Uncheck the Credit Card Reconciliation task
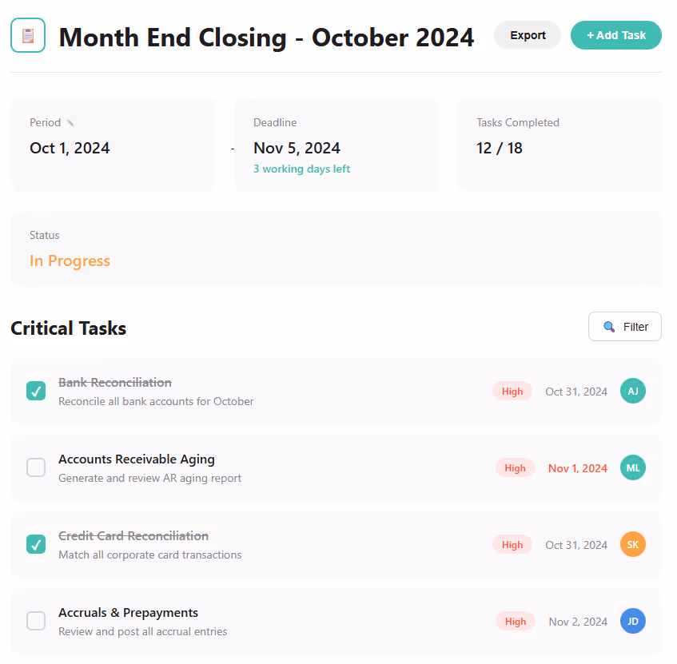The height and width of the screenshot is (664, 677). pyautogui.click(x=35, y=544)
